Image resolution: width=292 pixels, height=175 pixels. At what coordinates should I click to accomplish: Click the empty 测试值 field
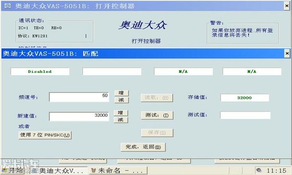tap(245, 115)
